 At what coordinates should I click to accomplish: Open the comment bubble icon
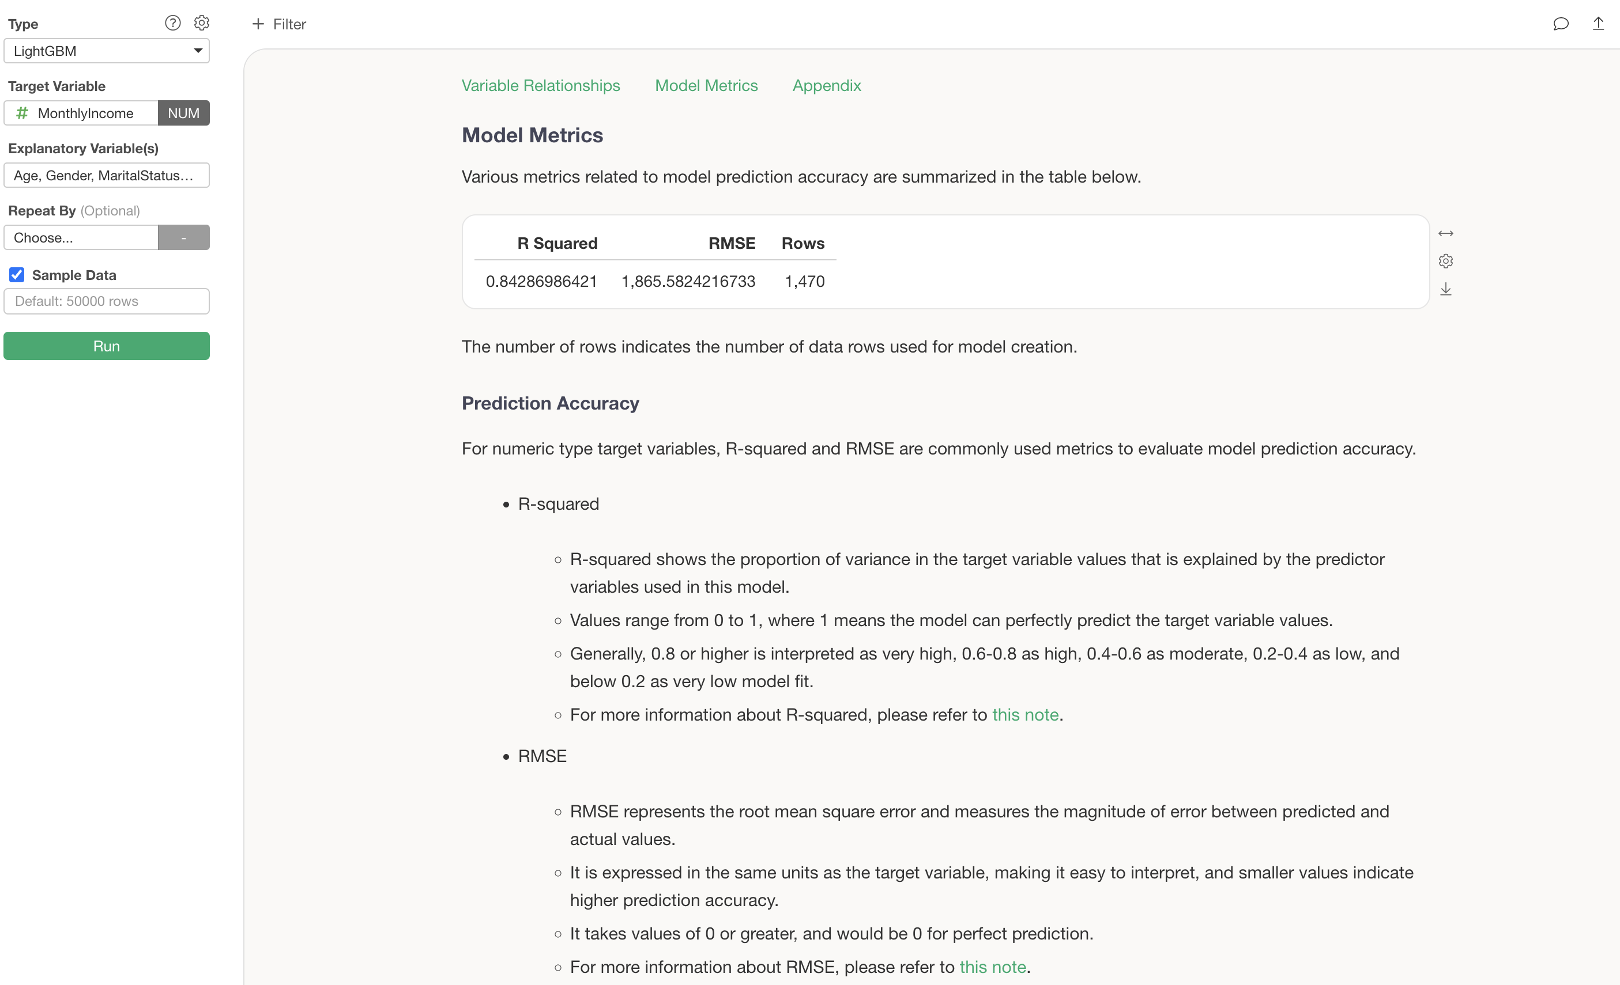coord(1560,24)
